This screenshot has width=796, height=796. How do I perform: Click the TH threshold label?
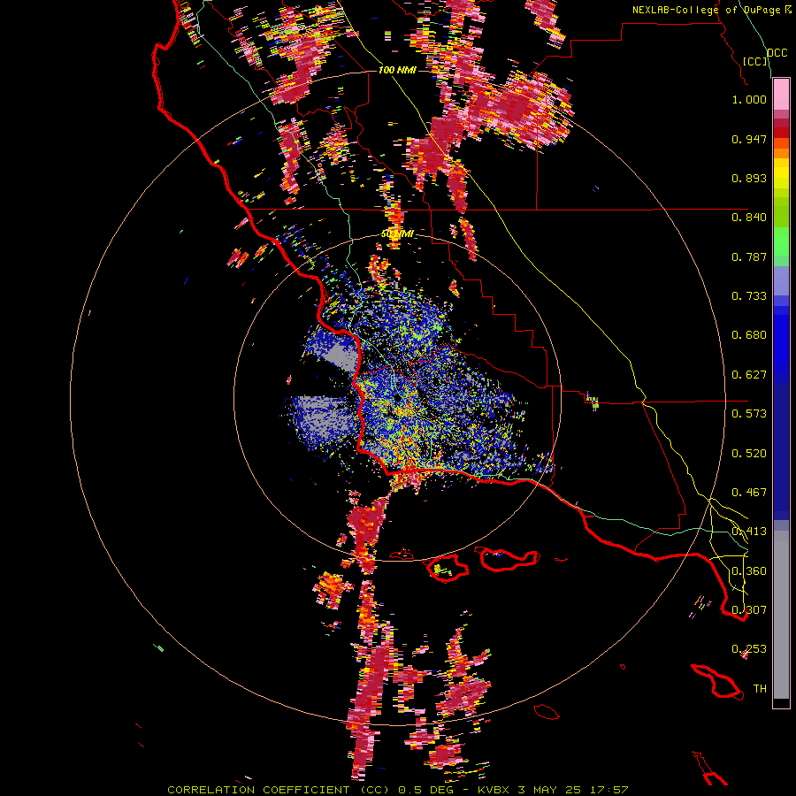click(760, 689)
